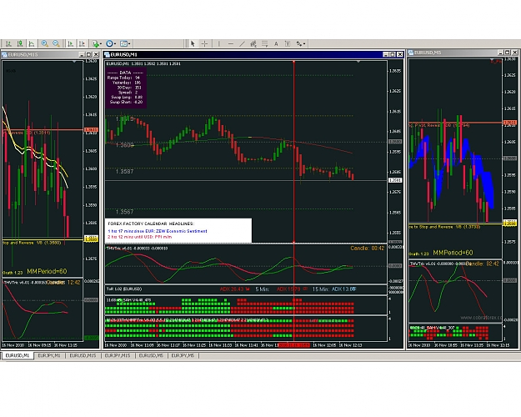Click the 1.3567 level label in M1 chart

pyautogui.click(x=124, y=212)
